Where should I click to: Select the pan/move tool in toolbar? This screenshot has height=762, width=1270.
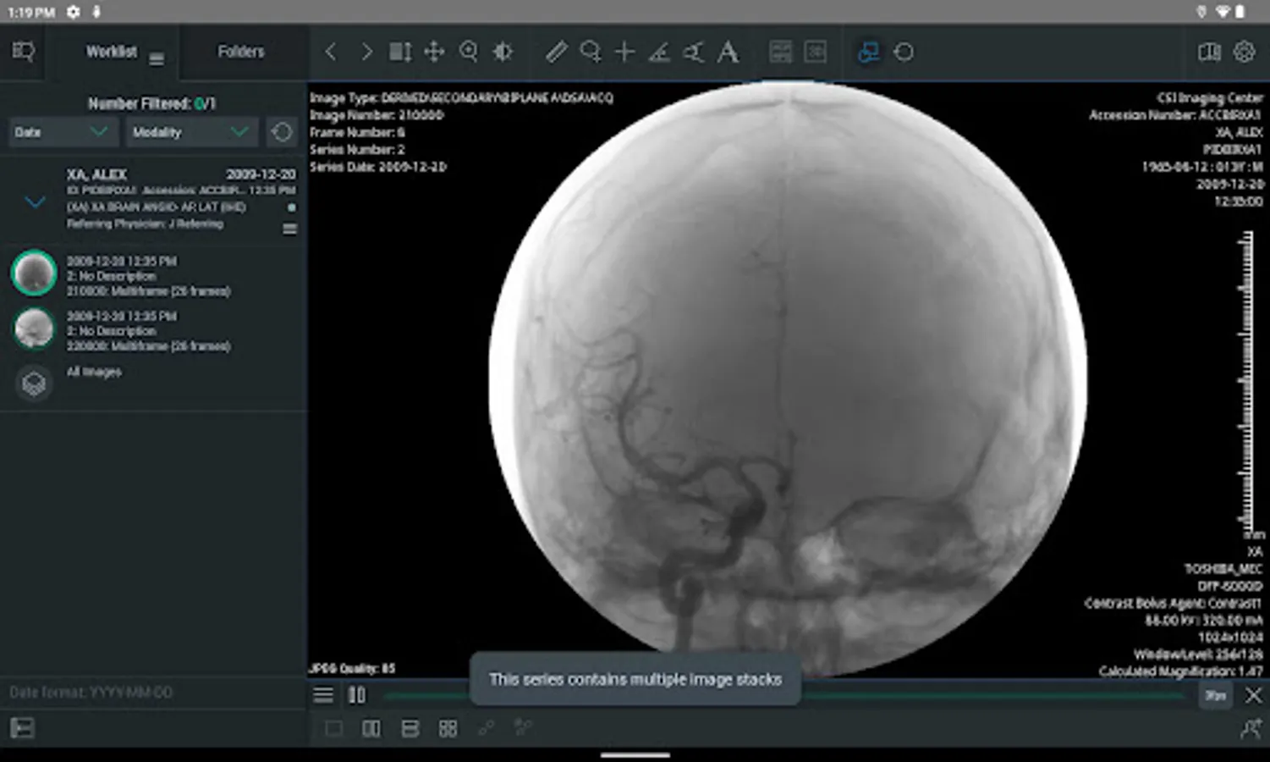434,52
